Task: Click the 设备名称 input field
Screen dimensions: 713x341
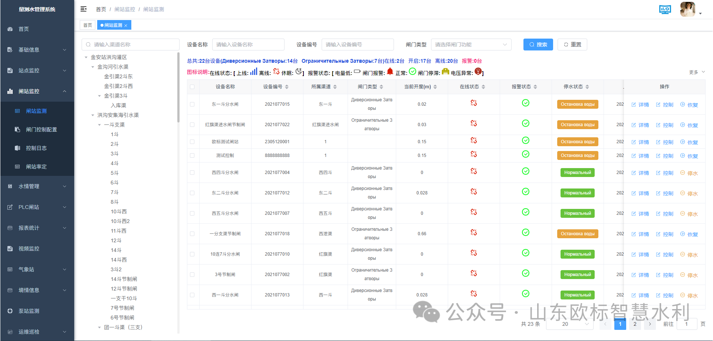Action: click(x=248, y=45)
